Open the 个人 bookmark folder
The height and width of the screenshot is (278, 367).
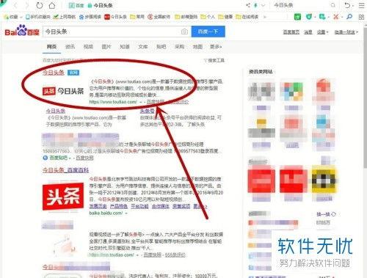pyautogui.click(x=208, y=17)
